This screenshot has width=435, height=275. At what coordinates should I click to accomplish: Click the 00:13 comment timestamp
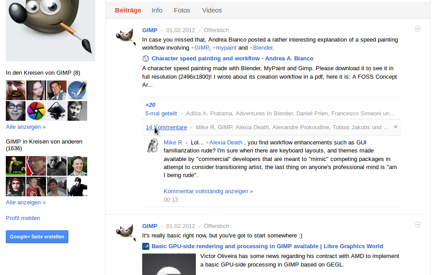coord(171,200)
